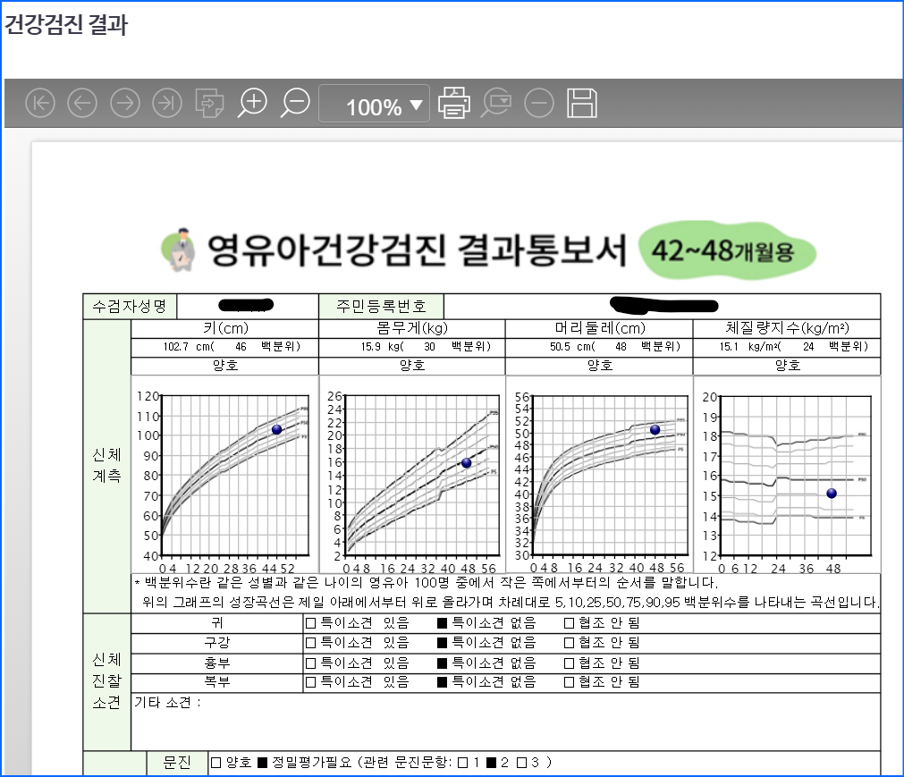The image size is (904, 777).
Task: Click the blue dot on the BMI chart
Action: pyautogui.click(x=832, y=494)
